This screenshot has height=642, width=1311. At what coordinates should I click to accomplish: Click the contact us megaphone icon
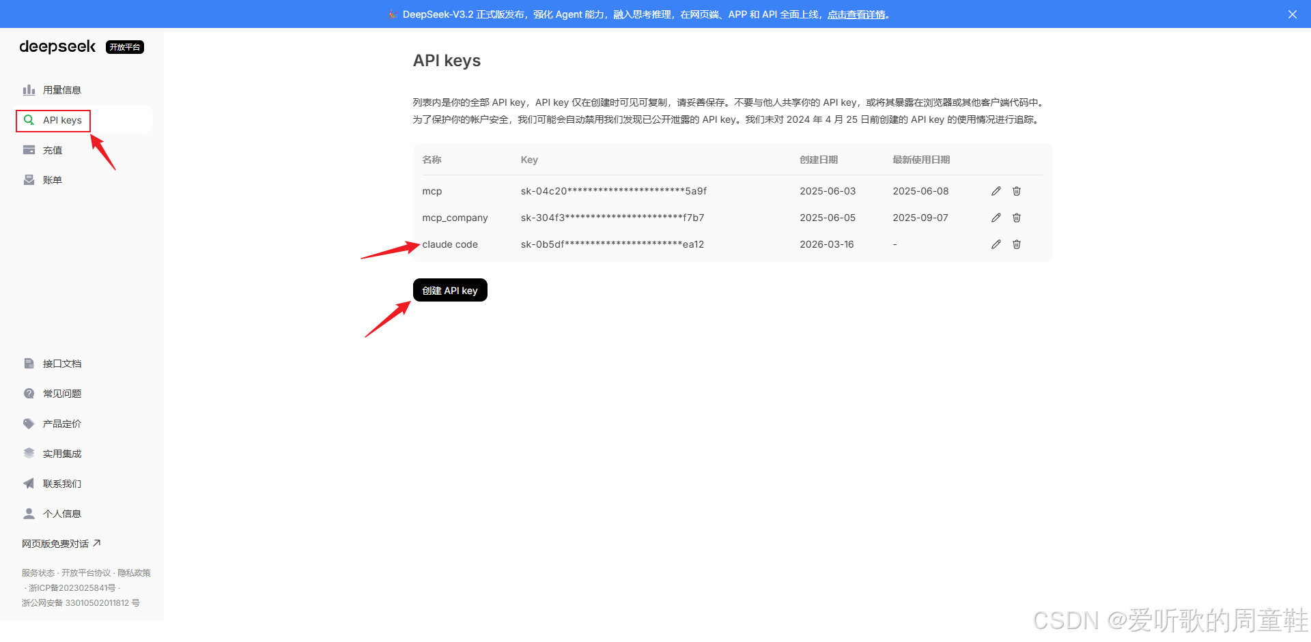pos(29,484)
